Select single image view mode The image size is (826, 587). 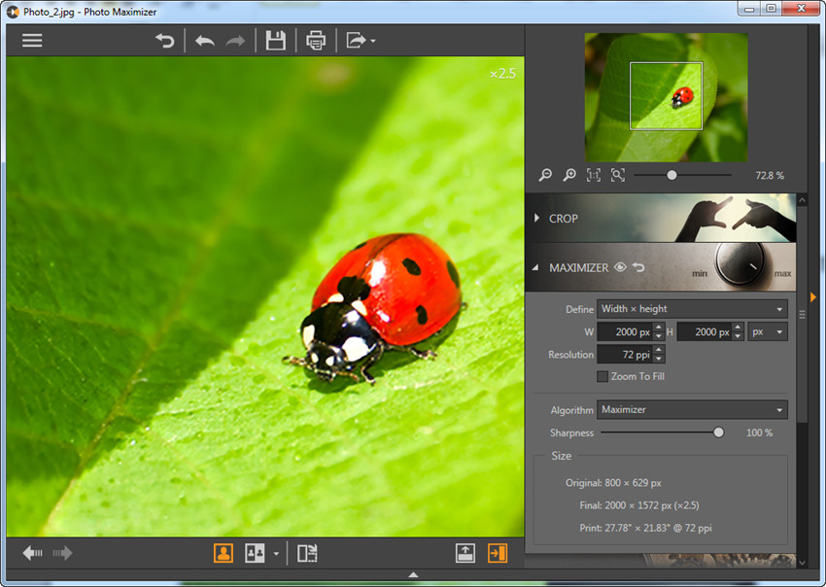coord(224,553)
